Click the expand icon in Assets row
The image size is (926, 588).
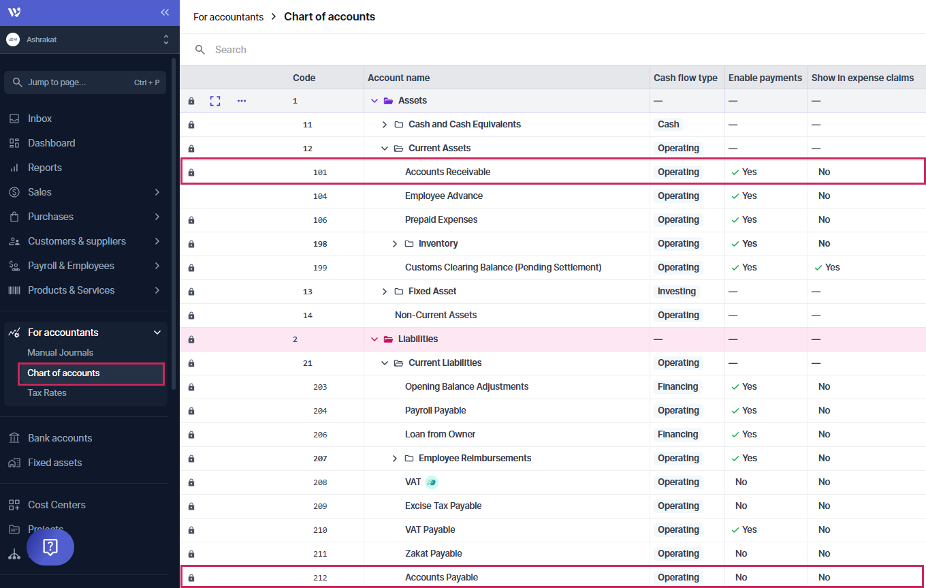(x=215, y=101)
